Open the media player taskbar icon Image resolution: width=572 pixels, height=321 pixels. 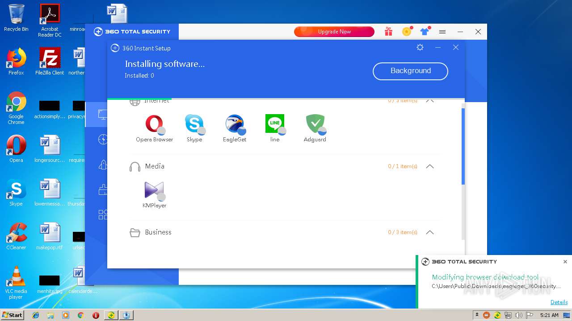66,315
